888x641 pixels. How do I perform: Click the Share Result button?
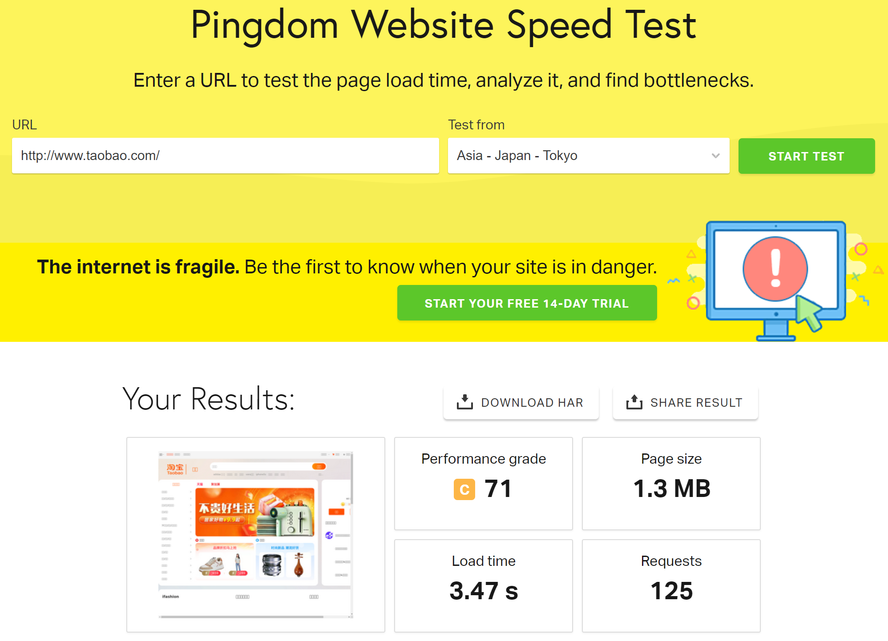(x=685, y=403)
